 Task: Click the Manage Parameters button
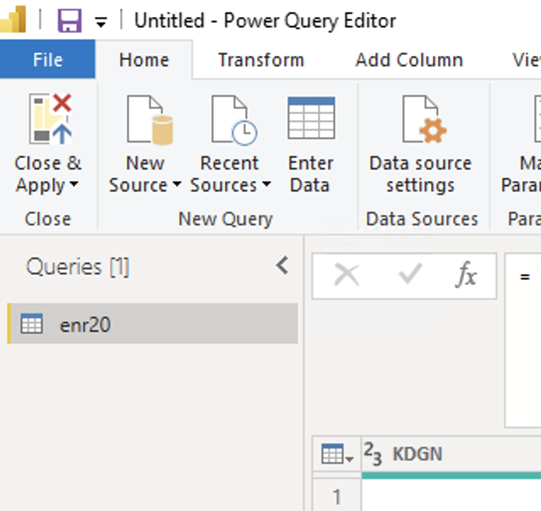[x=521, y=143]
